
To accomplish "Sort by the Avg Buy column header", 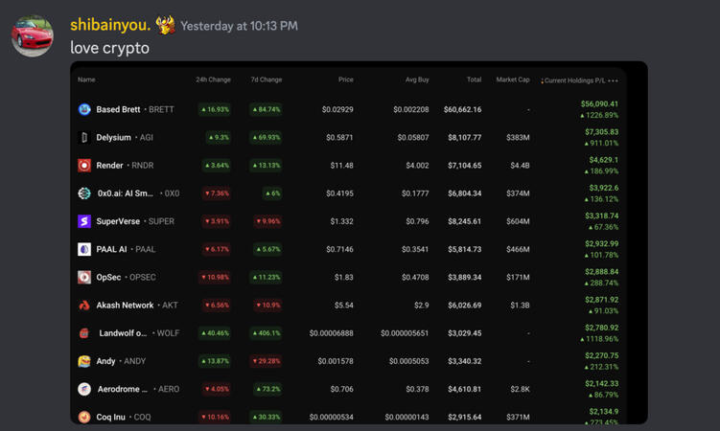I will pyautogui.click(x=417, y=79).
